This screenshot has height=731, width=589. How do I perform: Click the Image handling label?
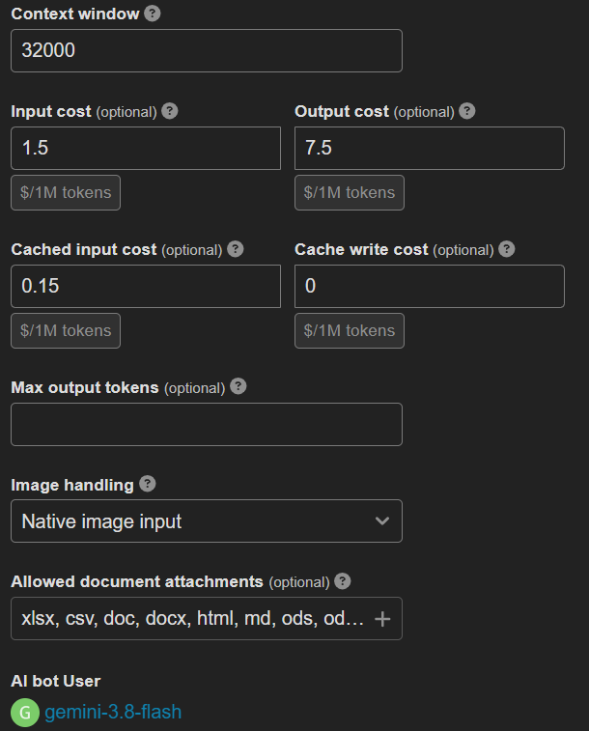(x=72, y=485)
